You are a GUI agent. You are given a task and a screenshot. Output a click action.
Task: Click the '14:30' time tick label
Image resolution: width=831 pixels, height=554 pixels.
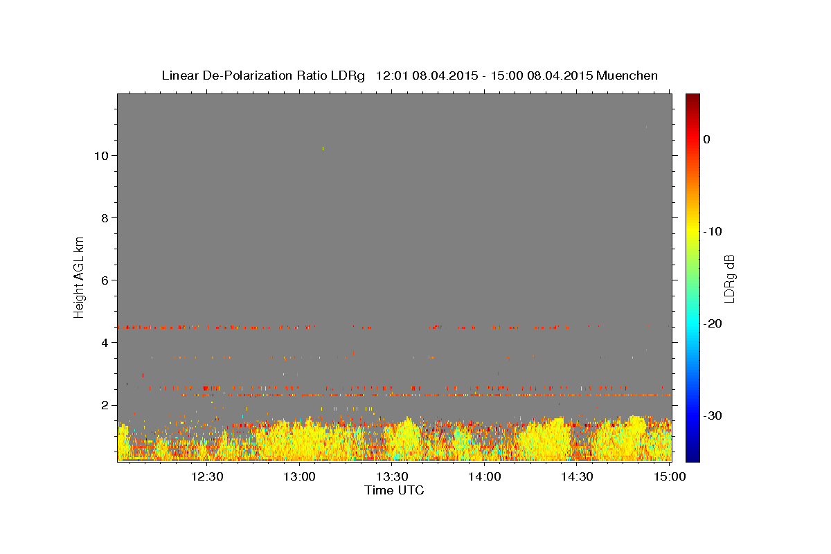coord(576,476)
